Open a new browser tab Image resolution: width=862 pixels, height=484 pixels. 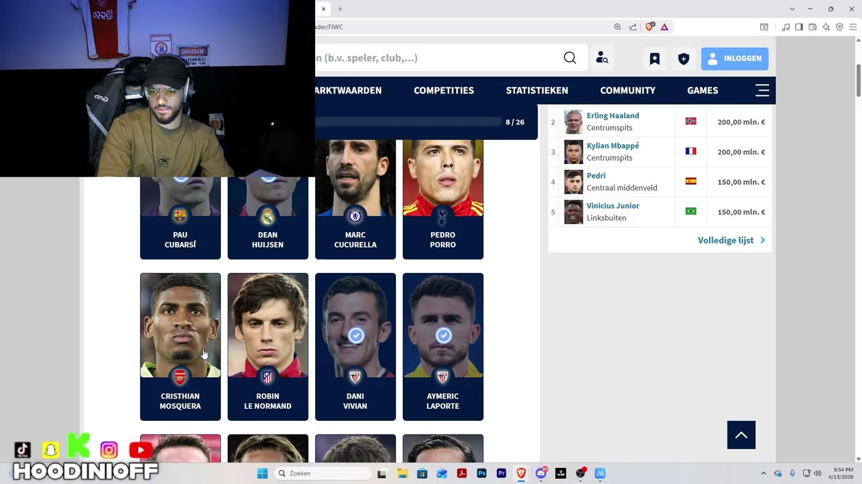(x=340, y=9)
